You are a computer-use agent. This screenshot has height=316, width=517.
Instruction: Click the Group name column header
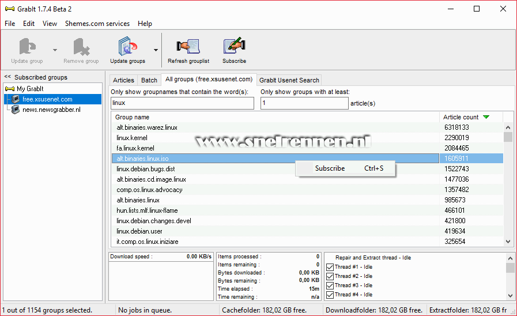pyautogui.click(x=276, y=117)
